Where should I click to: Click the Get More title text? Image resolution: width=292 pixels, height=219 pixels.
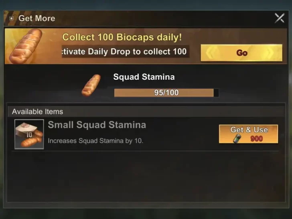click(36, 18)
